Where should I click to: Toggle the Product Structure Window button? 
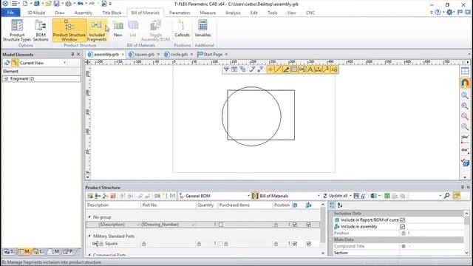click(x=69, y=30)
